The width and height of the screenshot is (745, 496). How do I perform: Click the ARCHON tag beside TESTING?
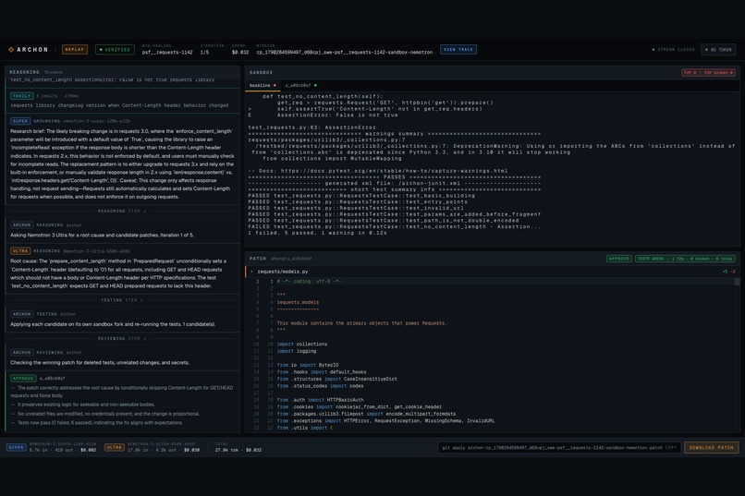pyautogui.click(x=22, y=314)
